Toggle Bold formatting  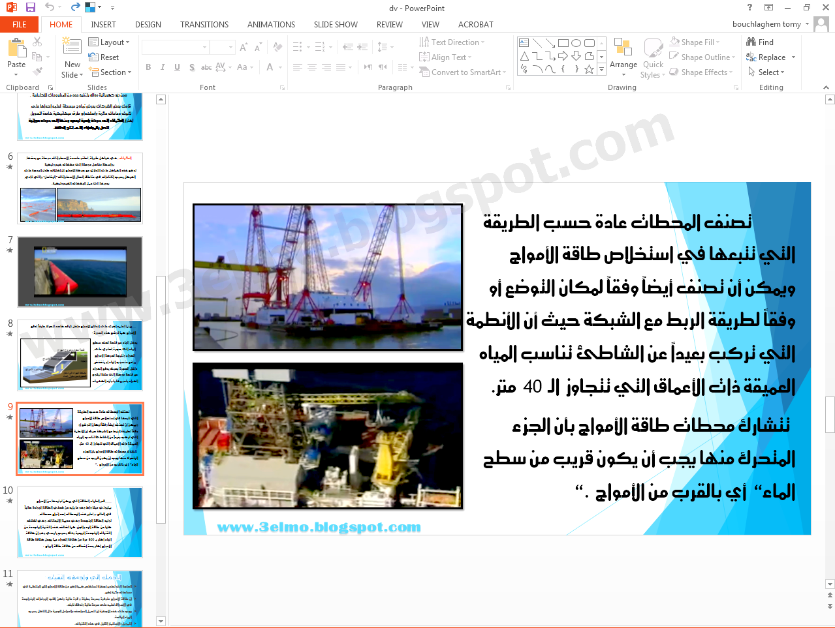148,67
